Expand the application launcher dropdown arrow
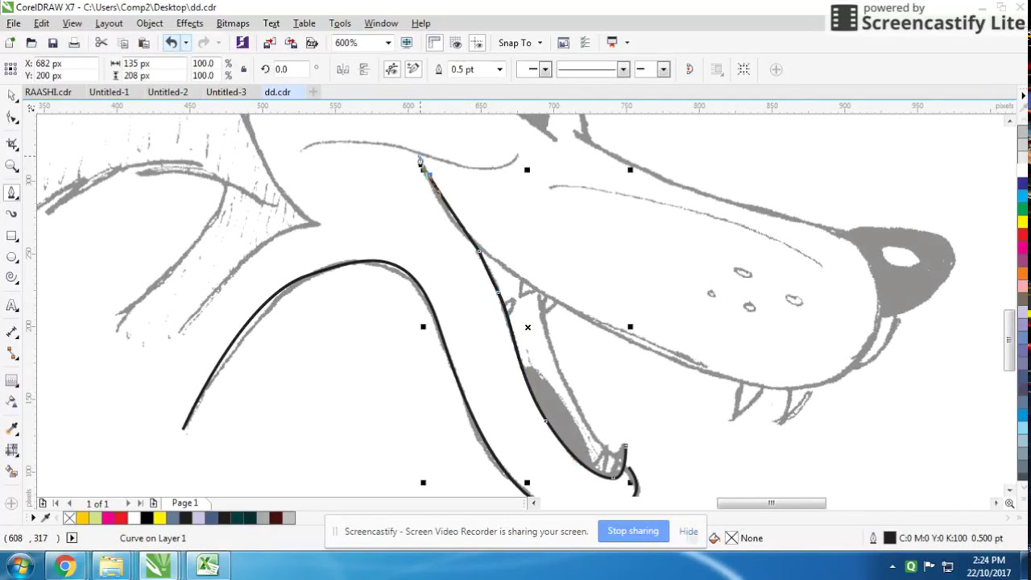 [627, 43]
